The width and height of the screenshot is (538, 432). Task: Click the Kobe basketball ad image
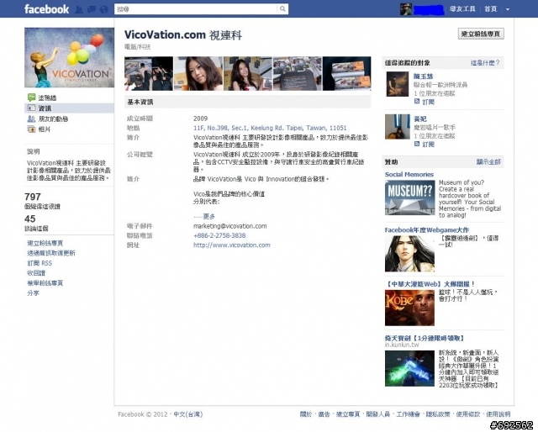coord(409,308)
